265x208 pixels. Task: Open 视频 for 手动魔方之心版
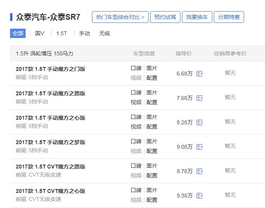(136, 127)
